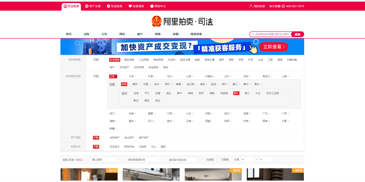This screenshot has height=182, width=365.
Task: Check the 可贷款 checkbox
Action: 204,160
